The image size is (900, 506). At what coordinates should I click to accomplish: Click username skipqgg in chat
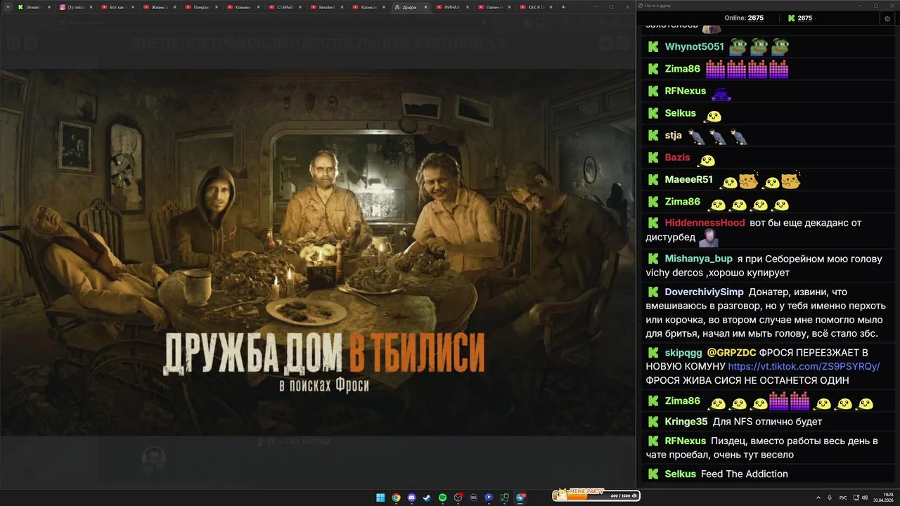pyautogui.click(x=683, y=353)
